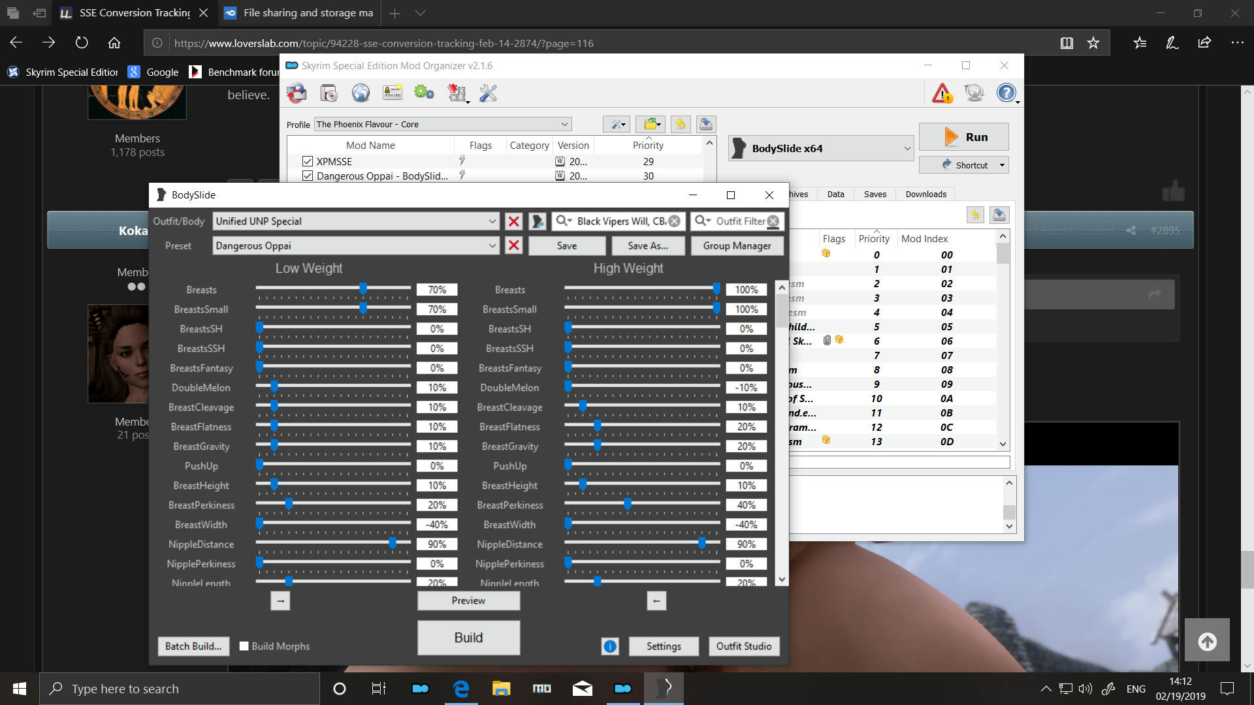Sort mod list by Mod Name column

(370, 145)
